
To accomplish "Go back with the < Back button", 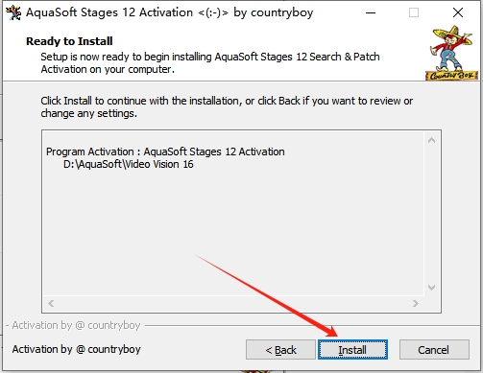I will click(280, 350).
